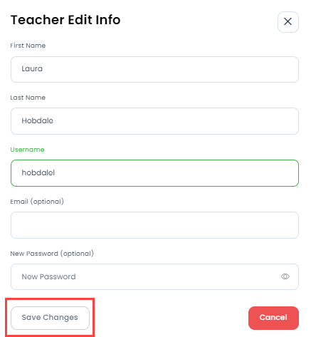Click the X icon beside the title
The width and height of the screenshot is (311, 337).
[x=288, y=22]
